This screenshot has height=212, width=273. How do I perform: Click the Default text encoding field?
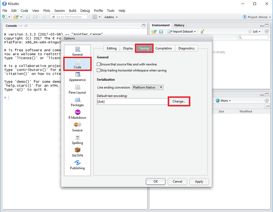132,101
